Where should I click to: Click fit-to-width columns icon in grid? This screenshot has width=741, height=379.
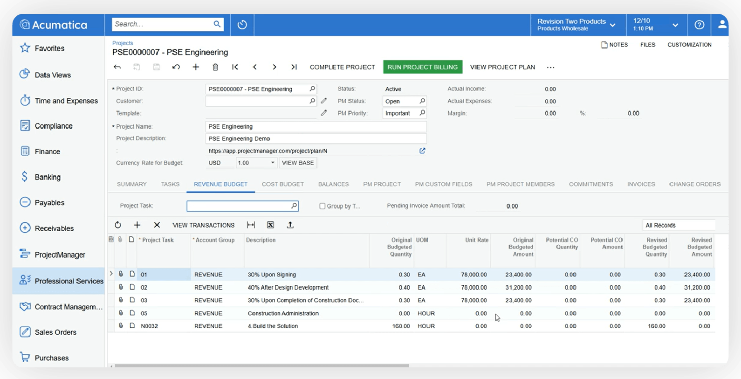[x=251, y=225]
